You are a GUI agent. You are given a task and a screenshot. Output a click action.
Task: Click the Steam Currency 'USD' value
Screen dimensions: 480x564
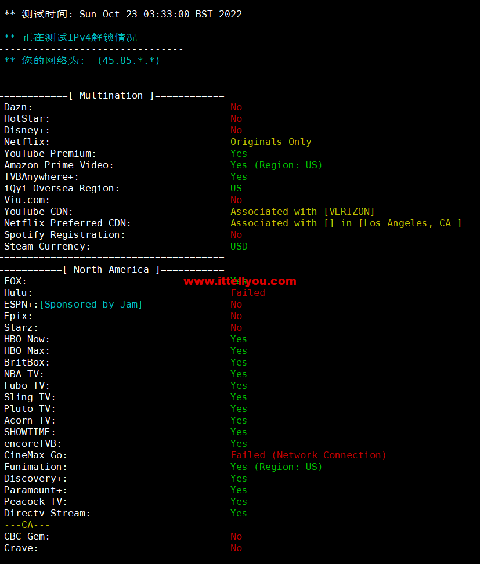coord(239,247)
